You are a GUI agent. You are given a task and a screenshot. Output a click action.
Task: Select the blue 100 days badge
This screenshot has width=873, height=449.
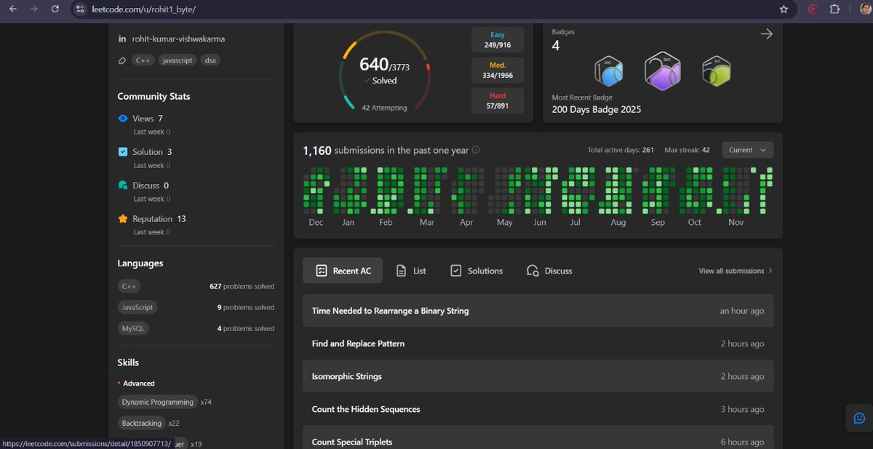pyautogui.click(x=609, y=71)
